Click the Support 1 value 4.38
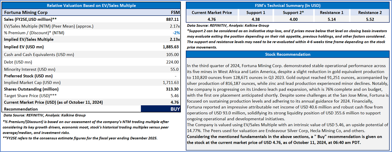This screenshot has height=152, width=392. [256, 20]
